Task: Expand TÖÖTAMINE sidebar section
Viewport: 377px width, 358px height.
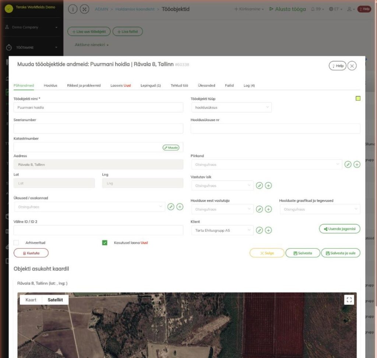Action: click(x=32, y=47)
